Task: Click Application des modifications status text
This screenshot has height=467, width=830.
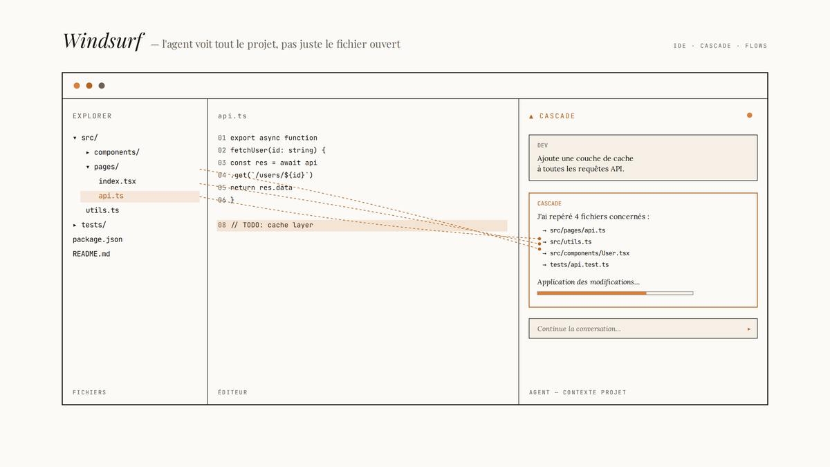Action: point(589,282)
